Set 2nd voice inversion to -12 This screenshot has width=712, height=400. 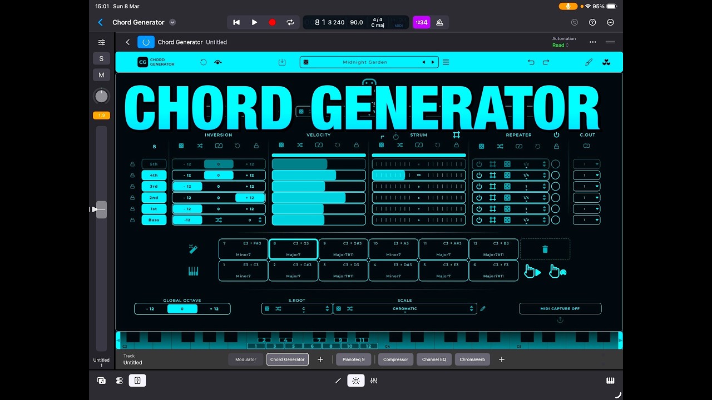[187, 198]
